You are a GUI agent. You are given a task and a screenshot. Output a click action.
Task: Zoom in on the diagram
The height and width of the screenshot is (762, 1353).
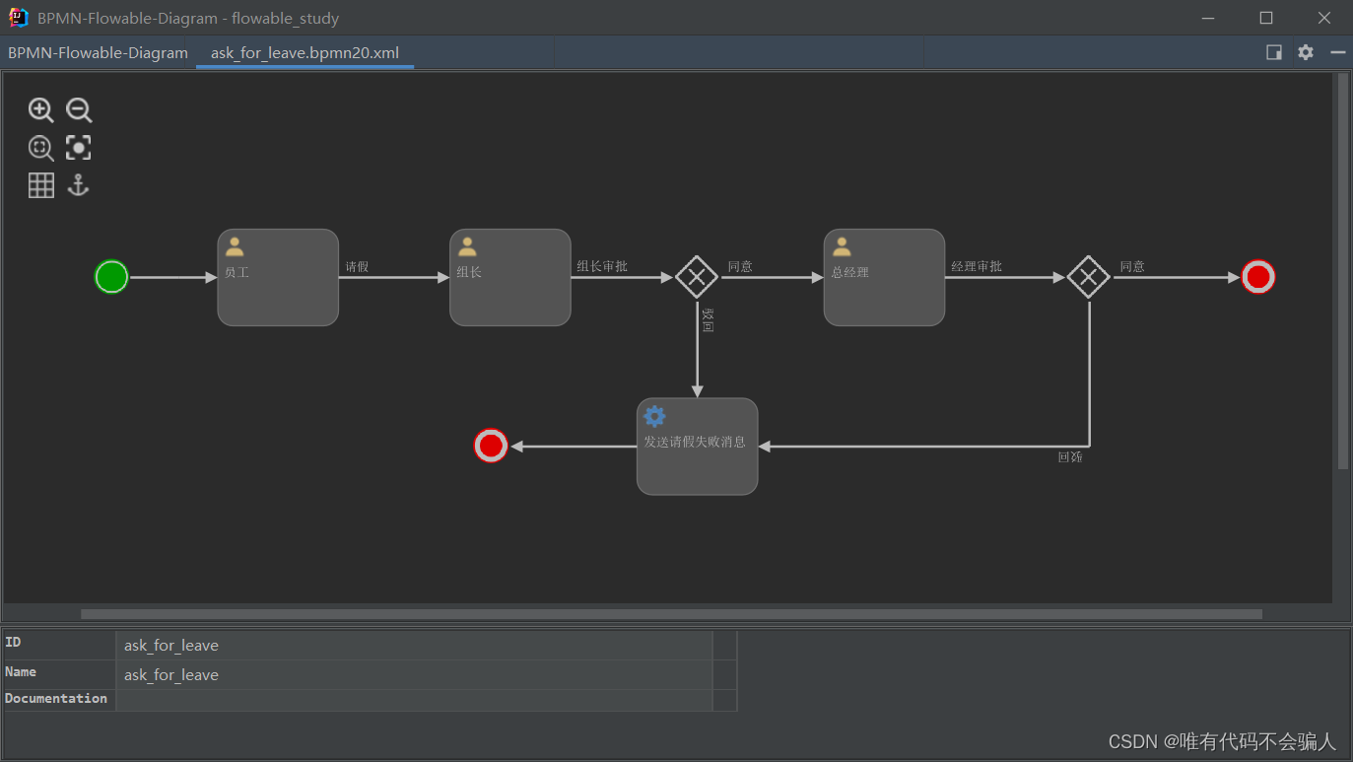tap(40, 110)
